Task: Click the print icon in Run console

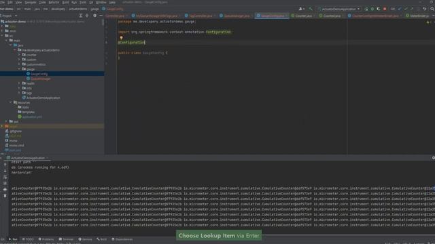Action: tap(5, 190)
